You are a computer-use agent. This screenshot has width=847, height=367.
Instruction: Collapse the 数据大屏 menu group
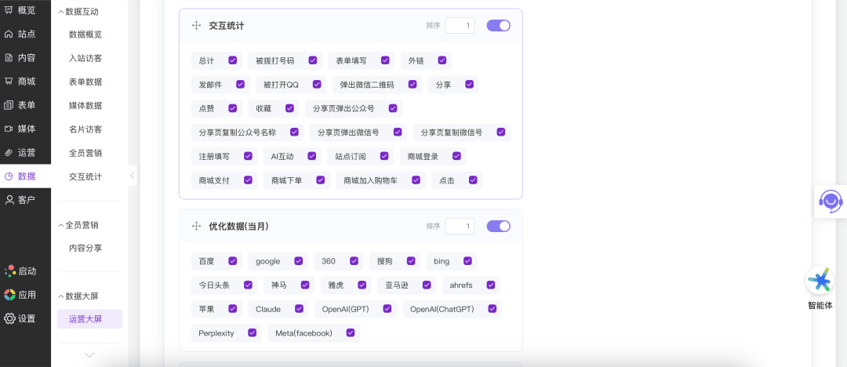(81, 296)
